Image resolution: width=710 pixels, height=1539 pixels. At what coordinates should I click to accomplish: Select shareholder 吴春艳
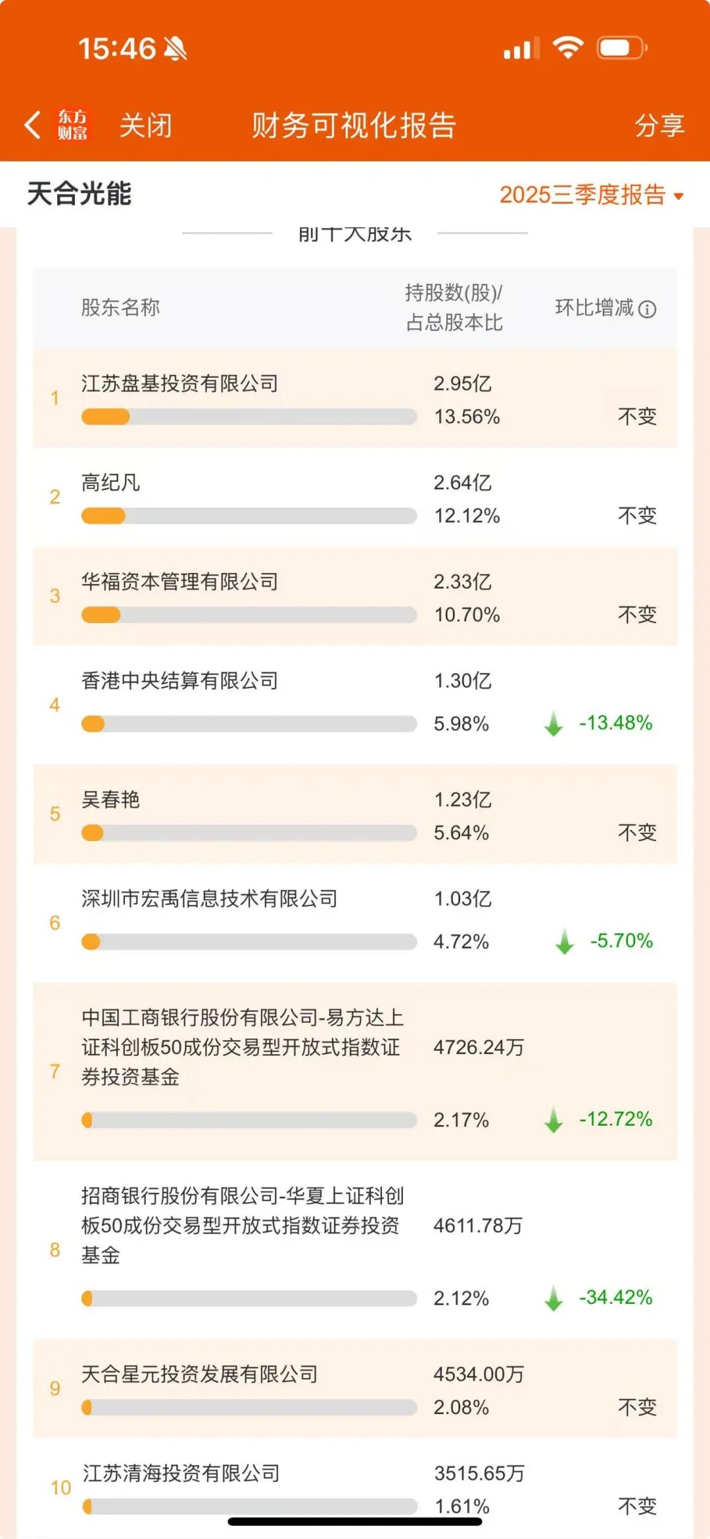click(110, 800)
